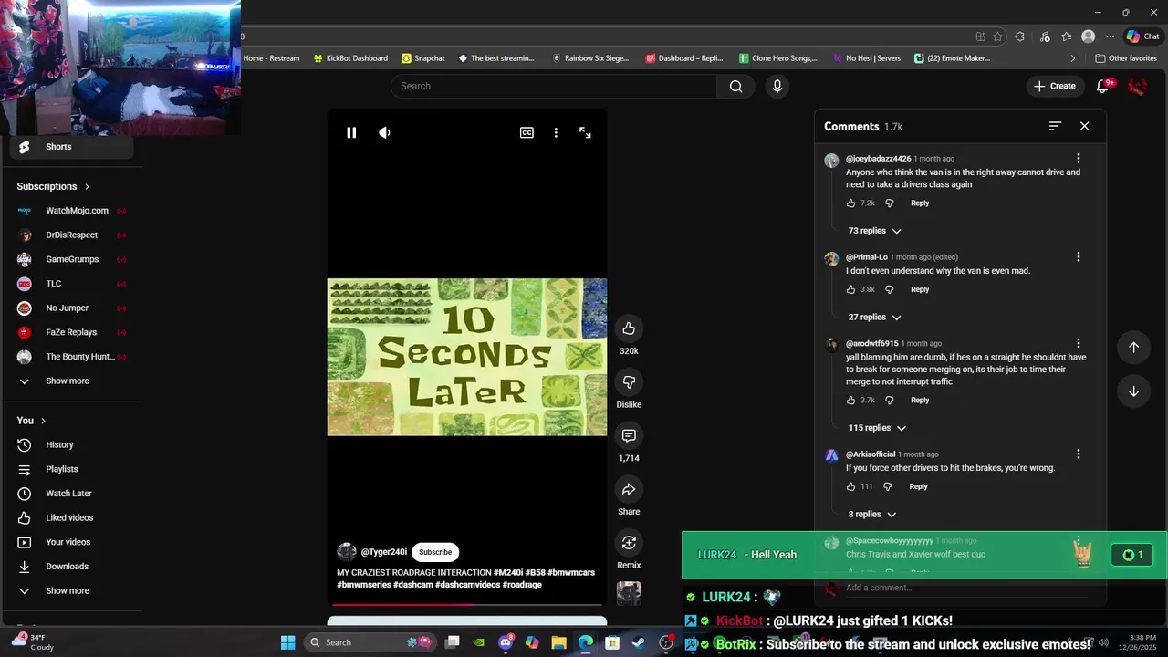Expand 115 replies under arodwtf6915's comment

point(877,428)
